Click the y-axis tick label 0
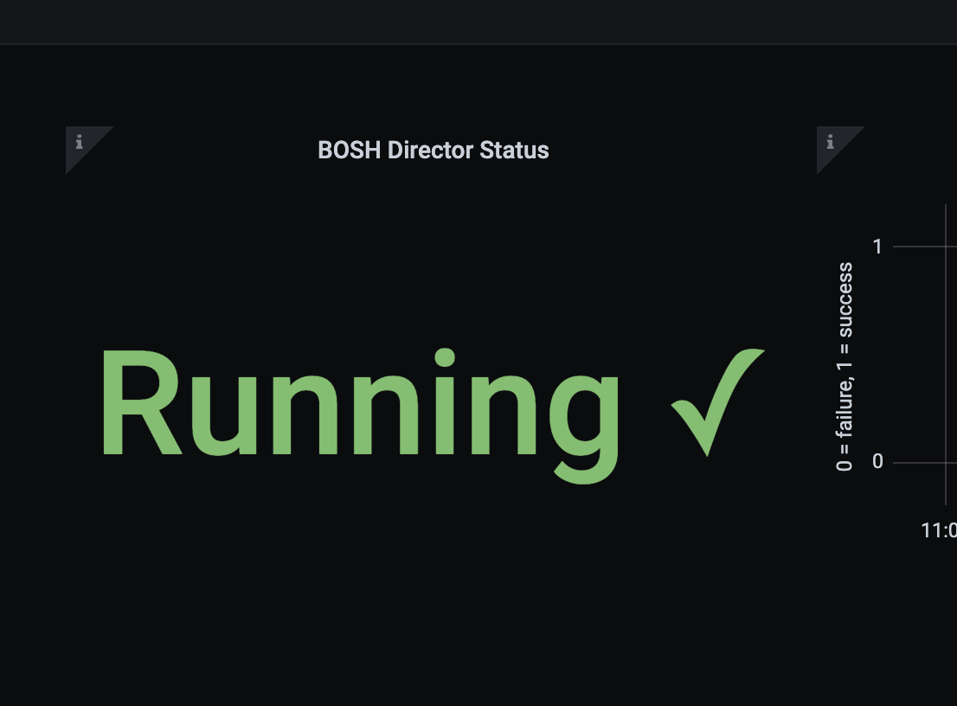The width and height of the screenshot is (957, 706). click(x=877, y=462)
